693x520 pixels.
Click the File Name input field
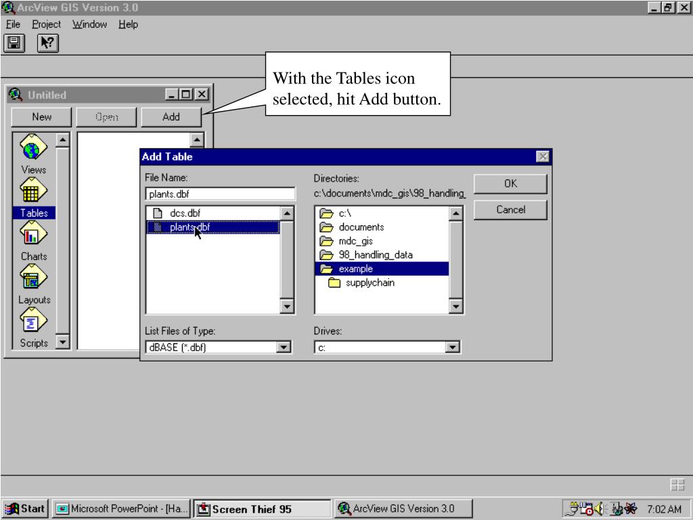coord(220,194)
